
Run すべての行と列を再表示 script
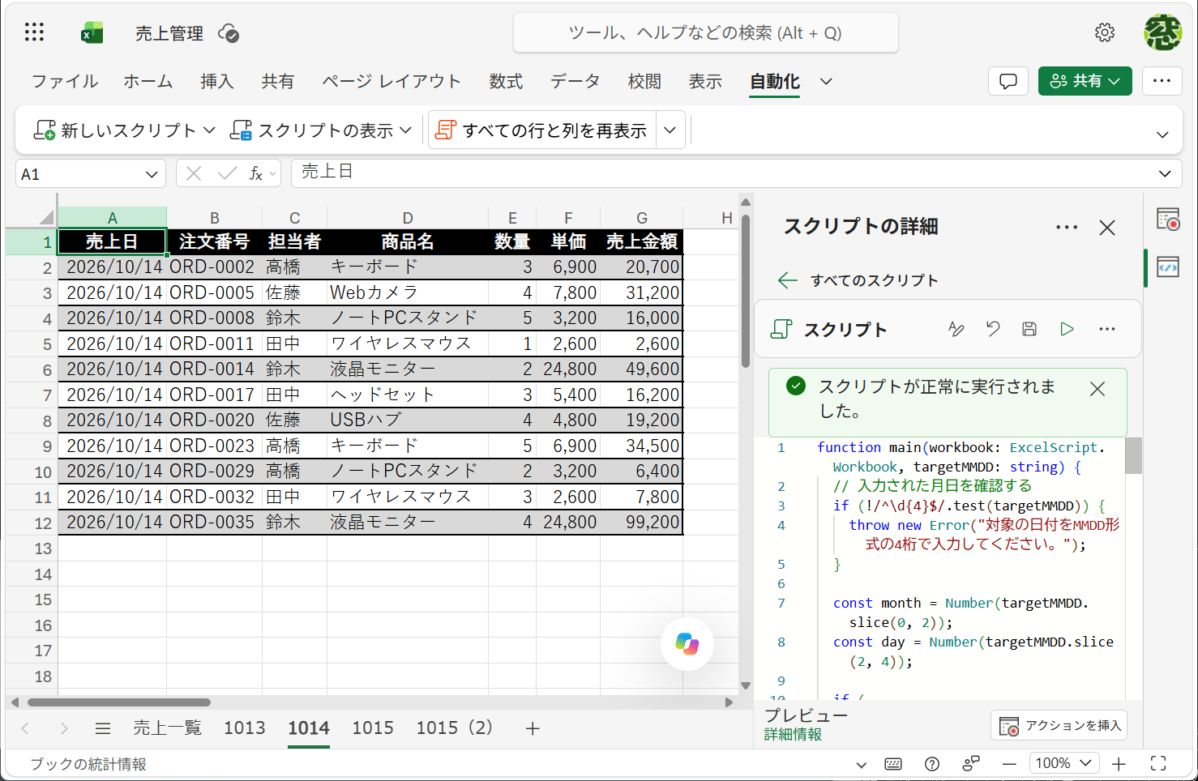542,130
